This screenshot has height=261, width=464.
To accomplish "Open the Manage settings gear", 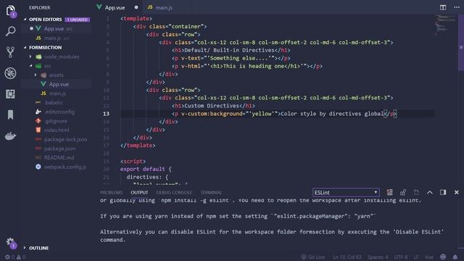I will point(11,243).
